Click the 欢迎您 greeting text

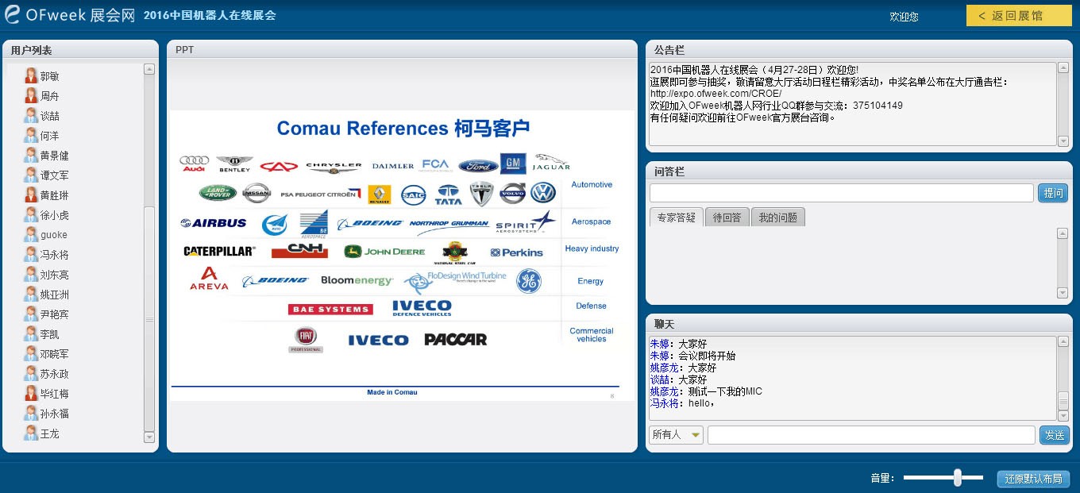[904, 16]
